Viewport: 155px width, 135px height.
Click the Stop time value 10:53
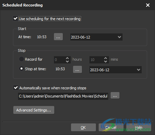click(x=60, y=69)
